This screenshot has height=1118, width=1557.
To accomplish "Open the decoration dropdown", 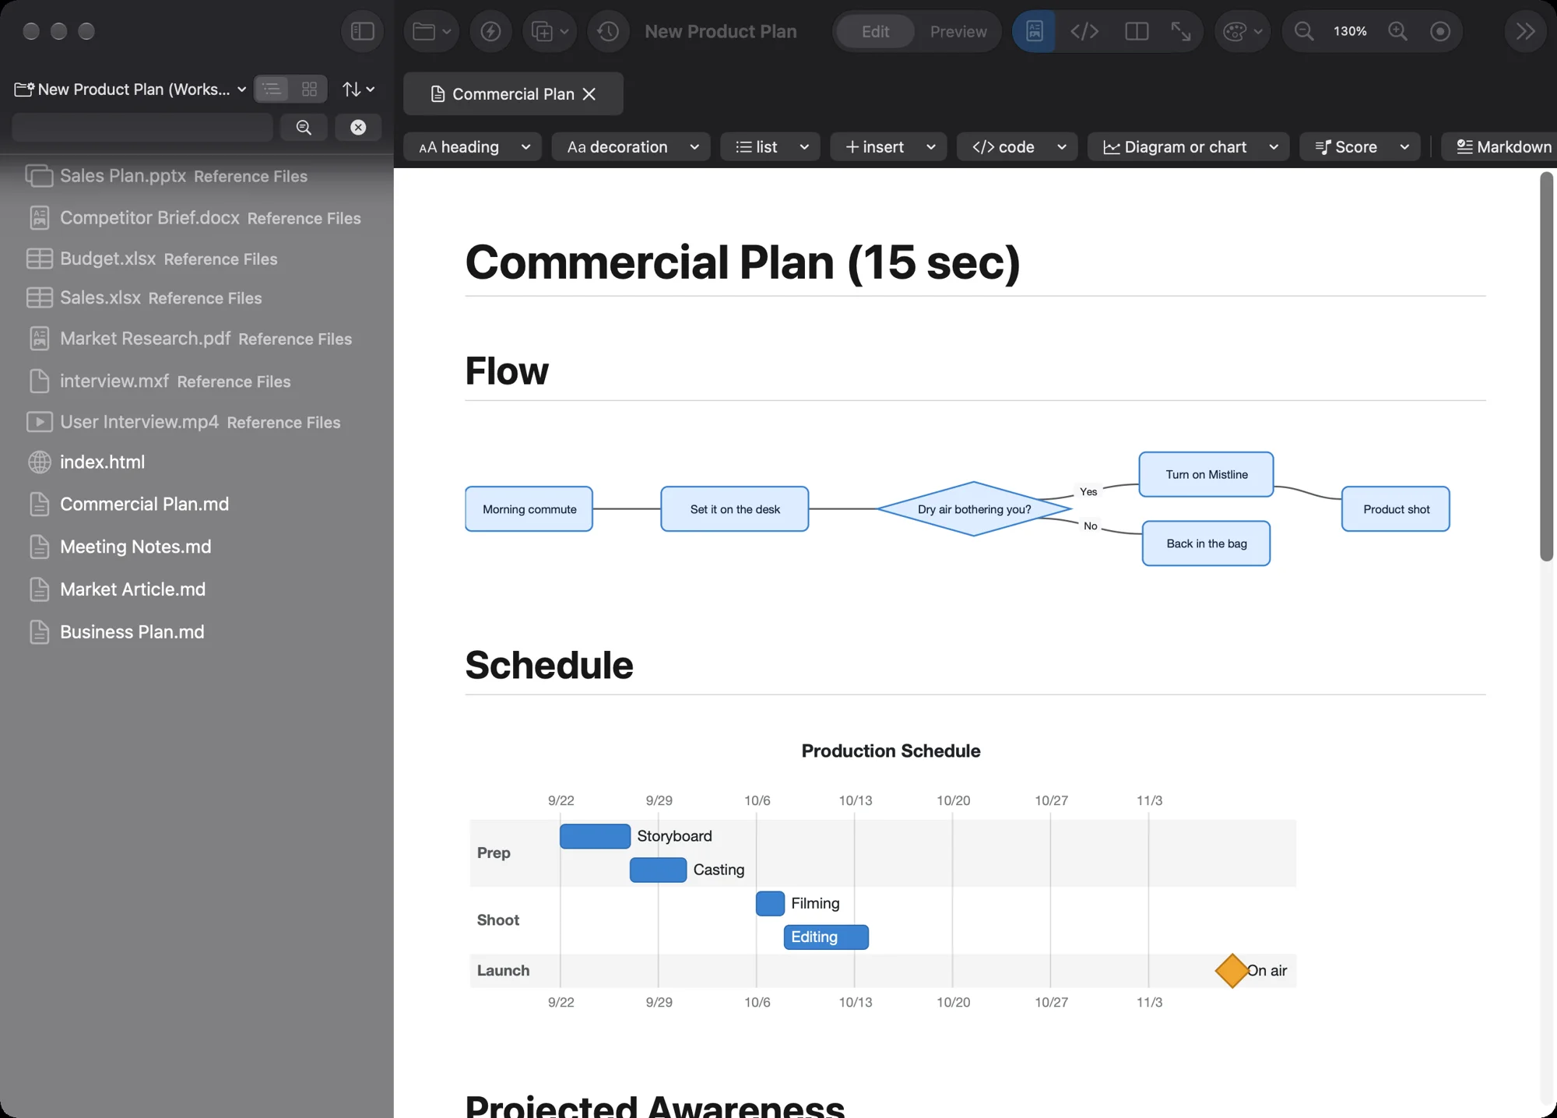I will coord(631,146).
